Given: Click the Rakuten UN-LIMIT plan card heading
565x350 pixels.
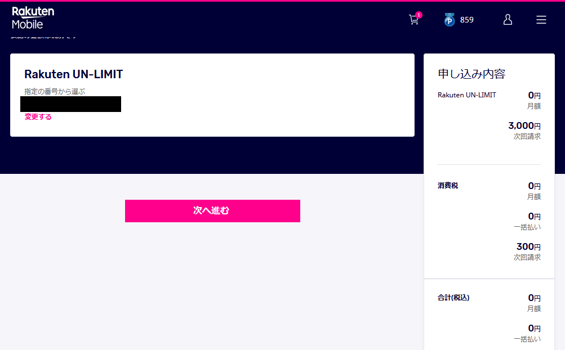Looking at the screenshot, I should (73, 74).
